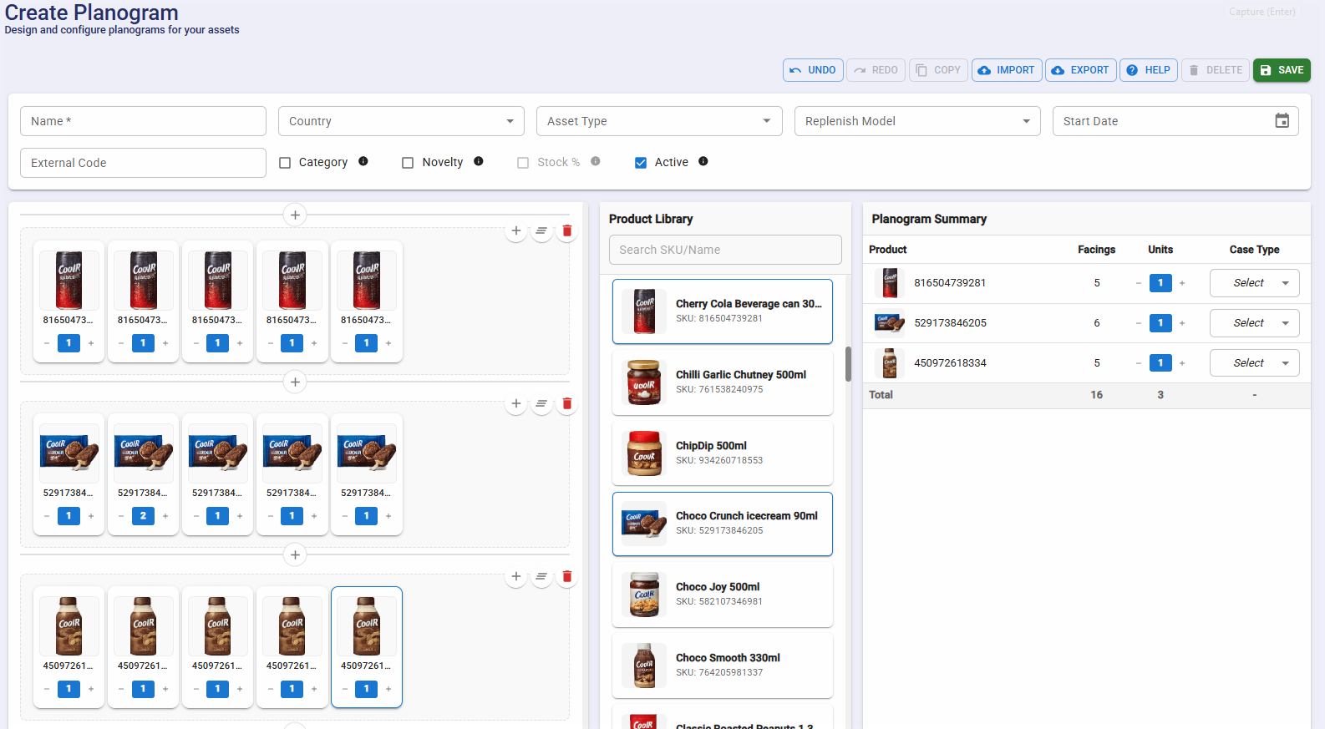Add product to third shelf with plus icon
This screenshot has width=1325, height=729.
point(516,576)
